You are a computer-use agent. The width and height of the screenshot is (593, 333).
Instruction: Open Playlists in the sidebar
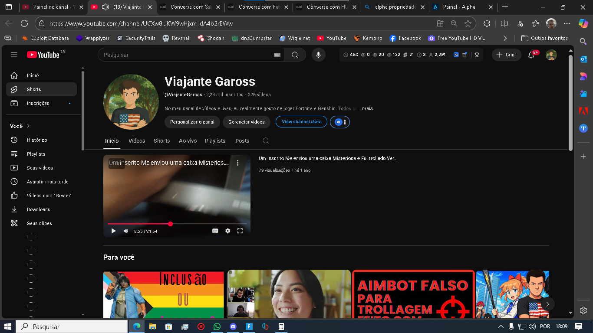(41, 154)
